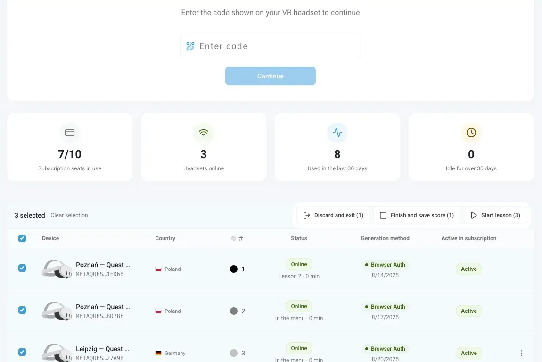542x362 pixels.
Task: Click the activity pulse icon for last 30 days
Action: click(x=337, y=133)
